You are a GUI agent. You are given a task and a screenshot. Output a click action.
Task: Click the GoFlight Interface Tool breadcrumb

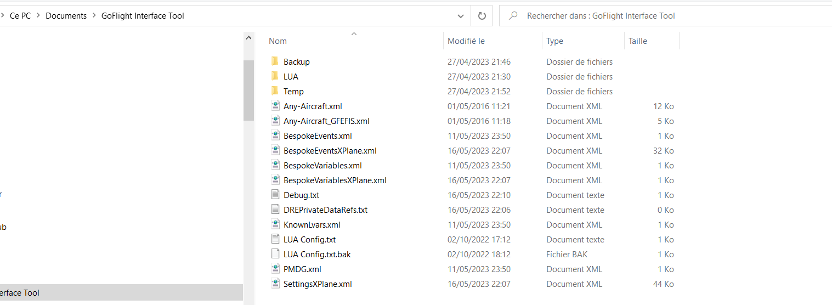(x=143, y=16)
